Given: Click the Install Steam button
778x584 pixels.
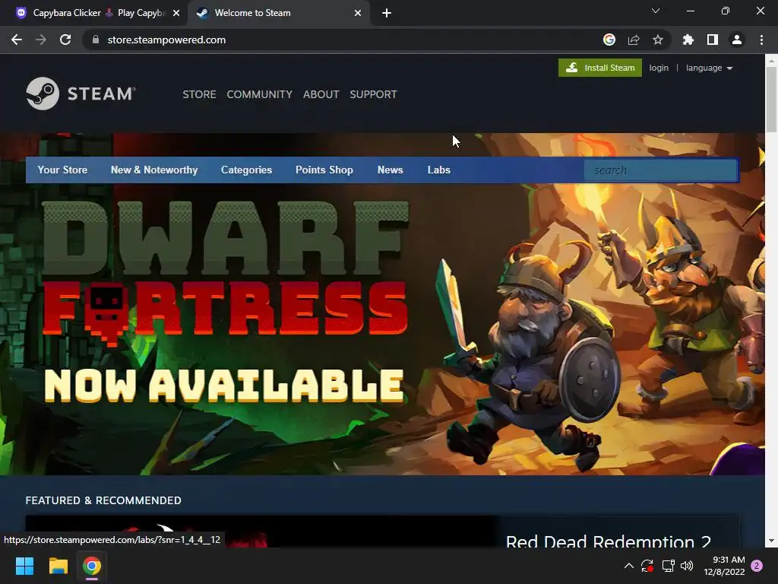Looking at the screenshot, I should pos(600,68).
